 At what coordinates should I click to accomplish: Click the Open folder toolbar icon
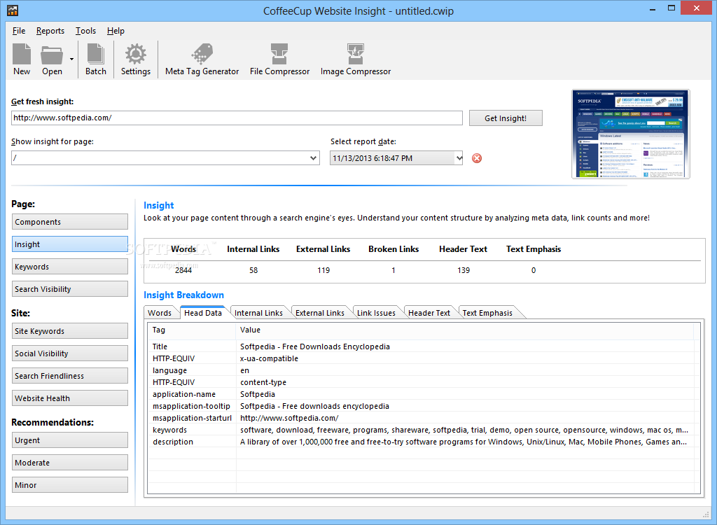pyautogui.click(x=52, y=59)
